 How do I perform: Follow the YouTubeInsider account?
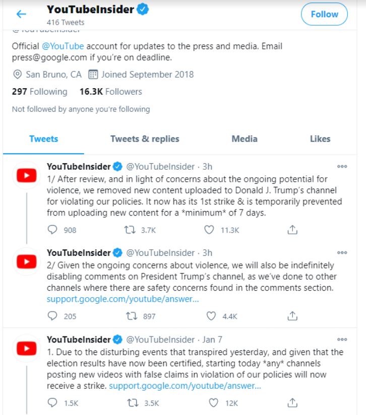point(324,14)
